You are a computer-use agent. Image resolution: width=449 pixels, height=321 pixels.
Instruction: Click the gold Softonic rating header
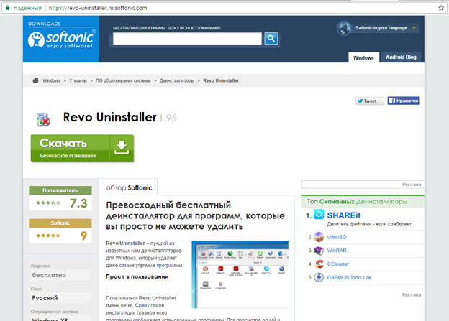pos(60,223)
